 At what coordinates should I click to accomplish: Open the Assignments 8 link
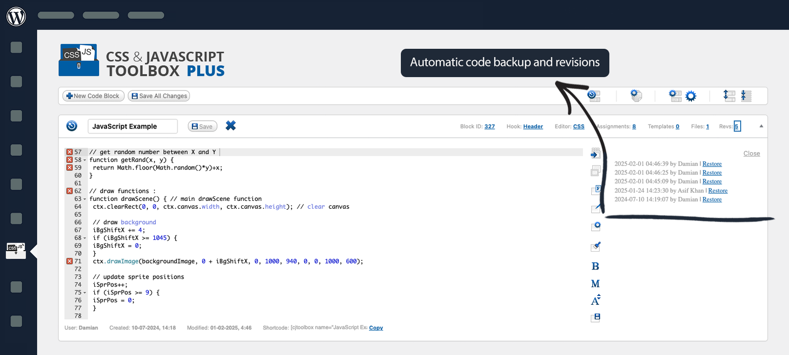tap(634, 127)
